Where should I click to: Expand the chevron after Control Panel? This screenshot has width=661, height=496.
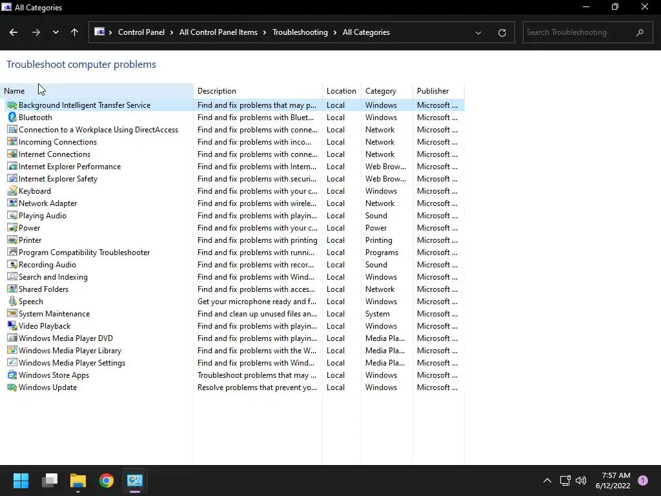(172, 32)
